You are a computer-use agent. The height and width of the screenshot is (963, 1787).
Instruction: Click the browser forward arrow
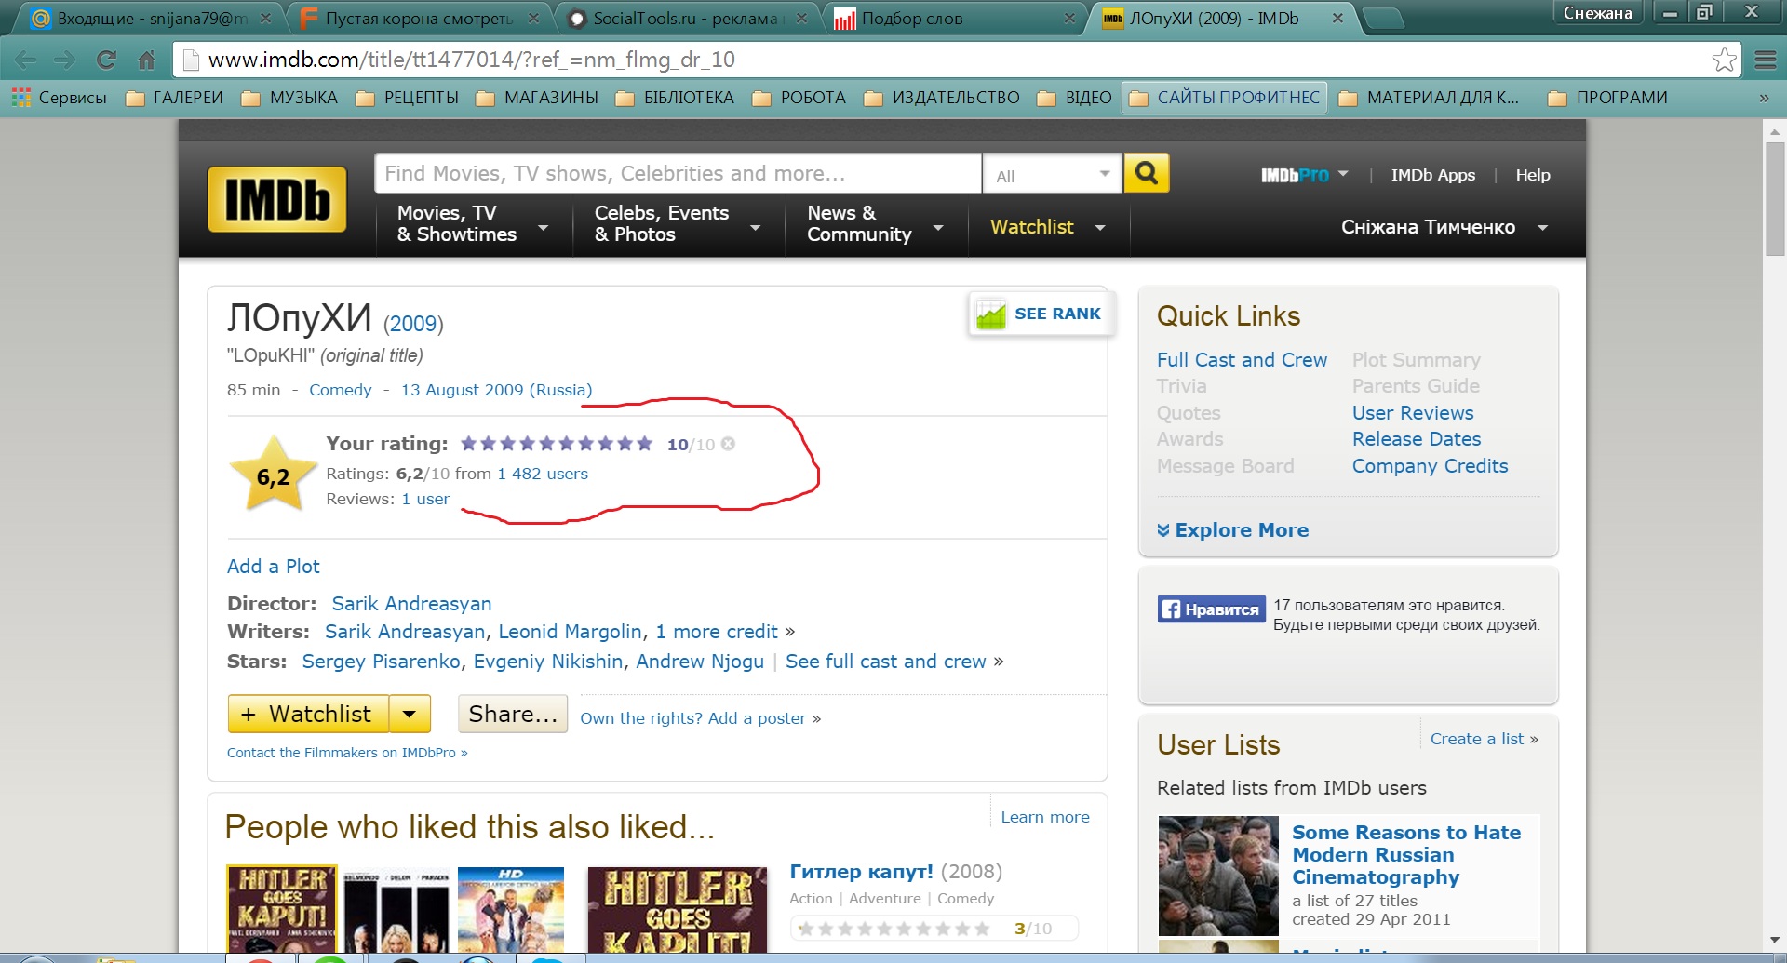(65, 60)
